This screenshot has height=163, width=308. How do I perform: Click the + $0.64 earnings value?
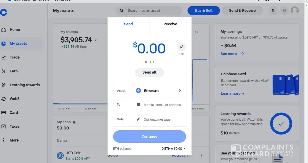(229, 46)
